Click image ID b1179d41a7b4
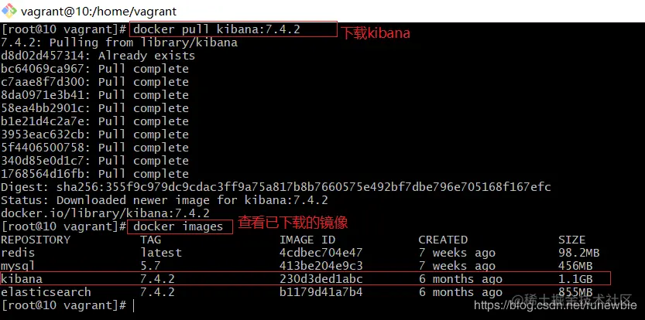645x320 pixels. (x=321, y=292)
